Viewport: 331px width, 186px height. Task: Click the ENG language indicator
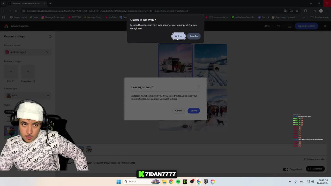coord(302,182)
